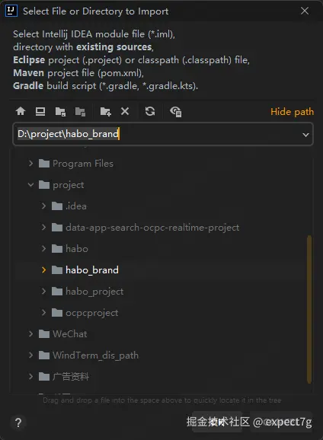
Task: Select data-app-search-ocpc-realtime-project folder
Action: (x=152, y=228)
